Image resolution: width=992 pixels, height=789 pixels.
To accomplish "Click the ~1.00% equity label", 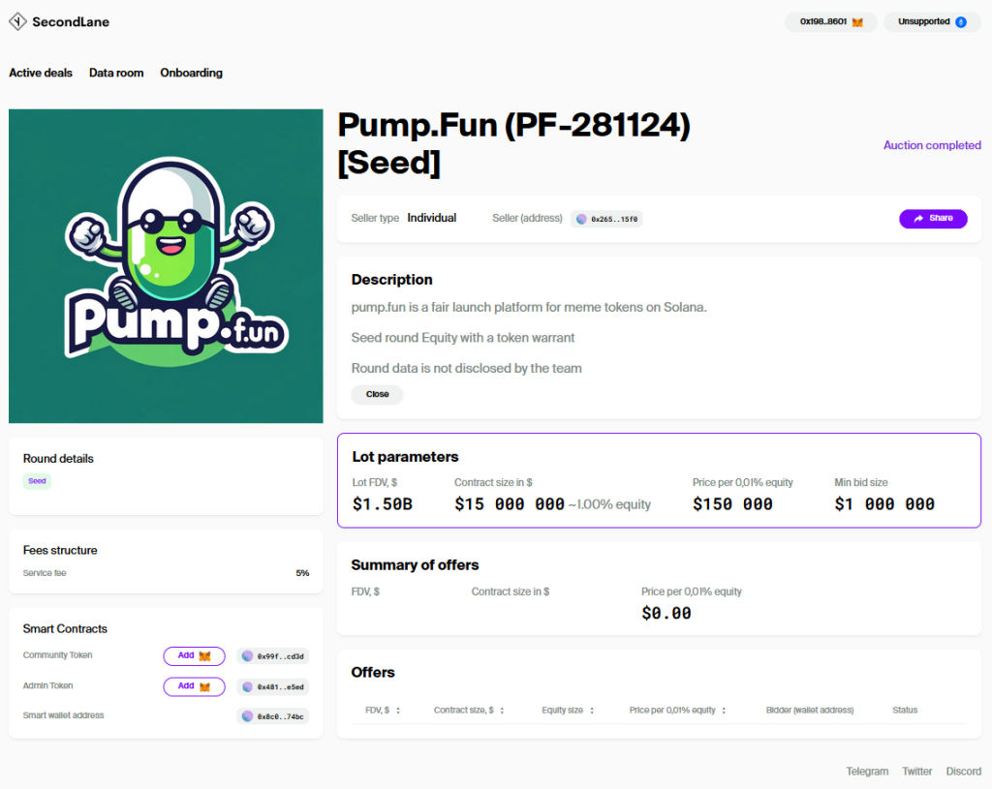I will click(609, 504).
